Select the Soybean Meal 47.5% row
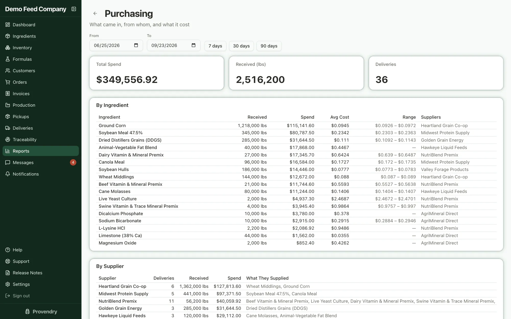Viewport: 511px width, 319px height. pyautogui.click(x=296, y=133)
